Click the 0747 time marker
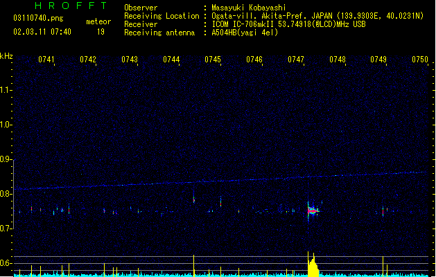The image size is (436, 277). [x=296, y=60]
